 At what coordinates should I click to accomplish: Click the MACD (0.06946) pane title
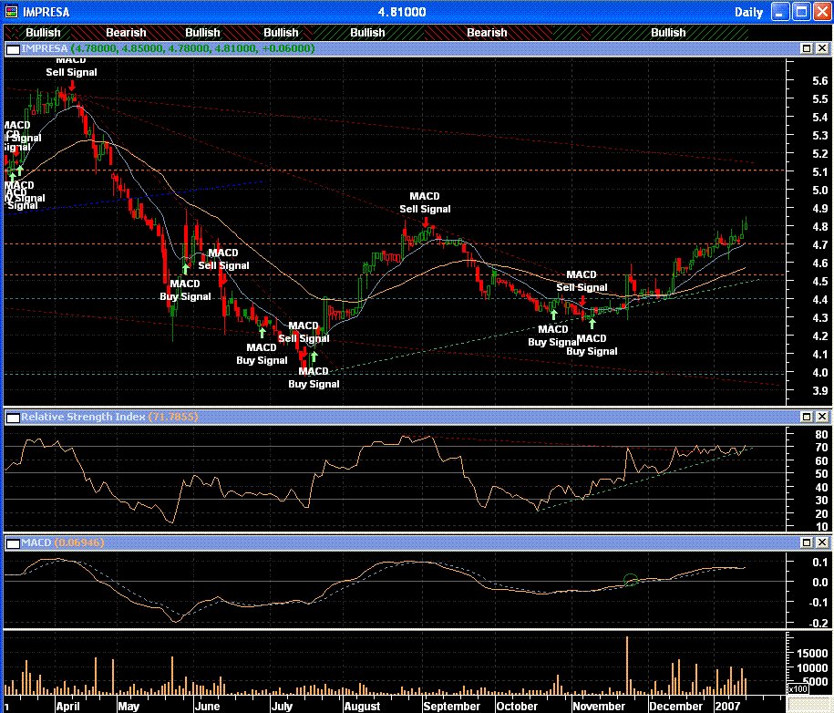coord(63,542)
